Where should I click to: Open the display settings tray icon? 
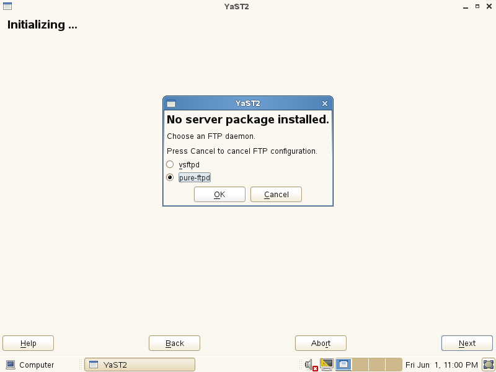(327, 365)
